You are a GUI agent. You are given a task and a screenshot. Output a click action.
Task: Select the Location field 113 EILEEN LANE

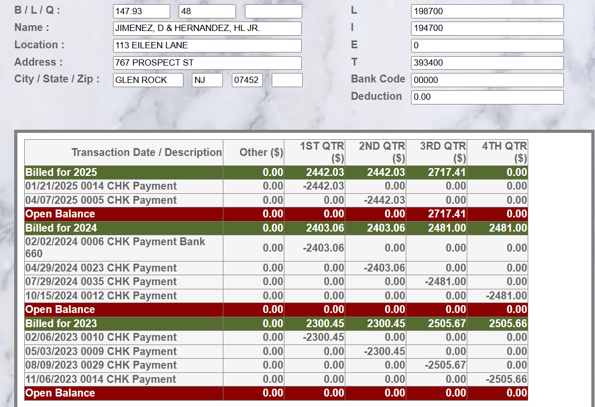tap(207, 46)
